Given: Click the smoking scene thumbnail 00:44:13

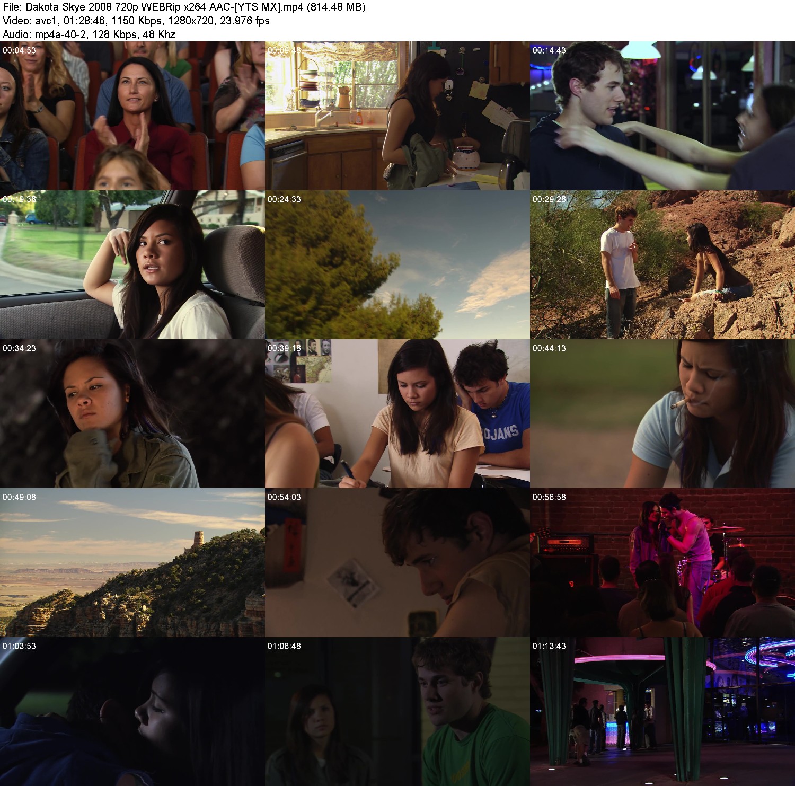Looking at the screenshot, I should (662, 413).
